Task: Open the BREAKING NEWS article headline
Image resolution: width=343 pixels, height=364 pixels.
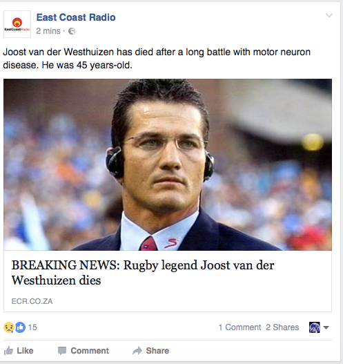Action: coord(143,273)
